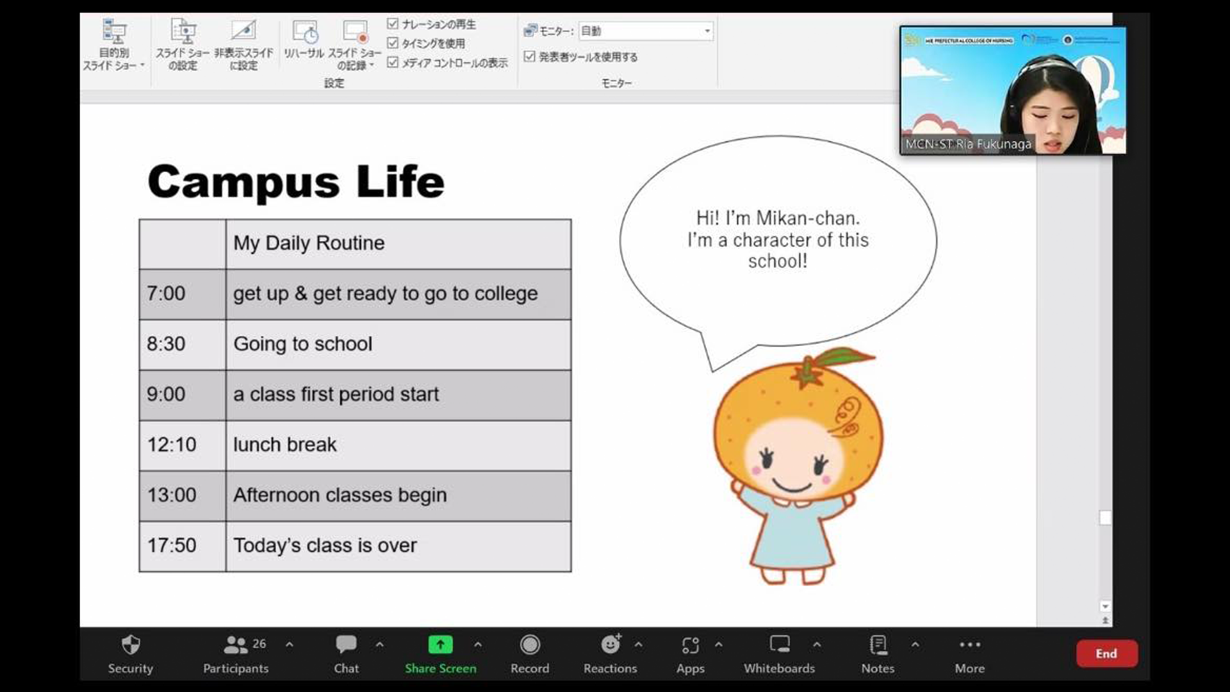Viewport: 1230px width, 692px height.
Task: Click the scrollbar down arrow in PowerPoint
Action: point(1105,606)
